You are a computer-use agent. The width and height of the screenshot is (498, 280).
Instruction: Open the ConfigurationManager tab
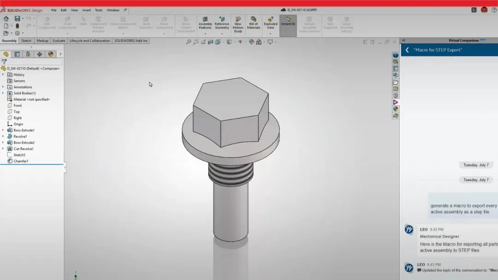(28, 54)
